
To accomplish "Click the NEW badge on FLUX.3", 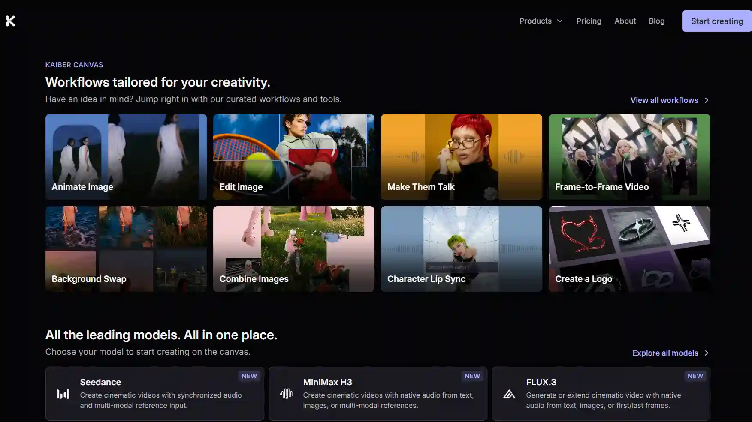I will pos(695,376).
